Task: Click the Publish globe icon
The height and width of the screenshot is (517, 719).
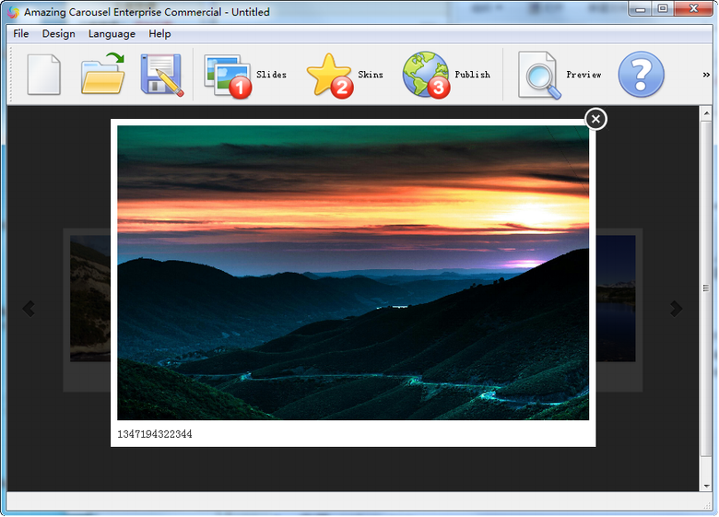Action: coord(426,75)
